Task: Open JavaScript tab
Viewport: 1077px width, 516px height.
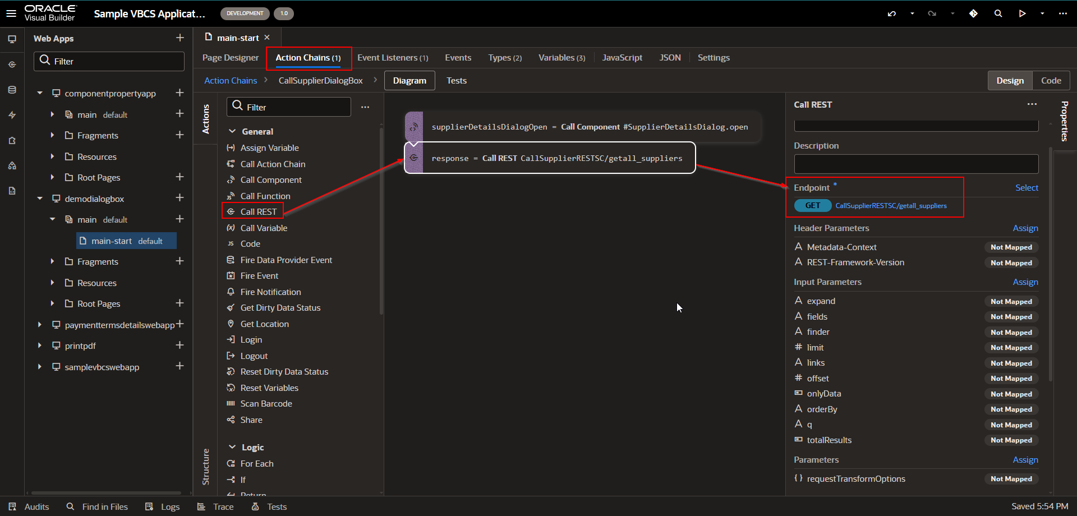Action: (622, 58)
